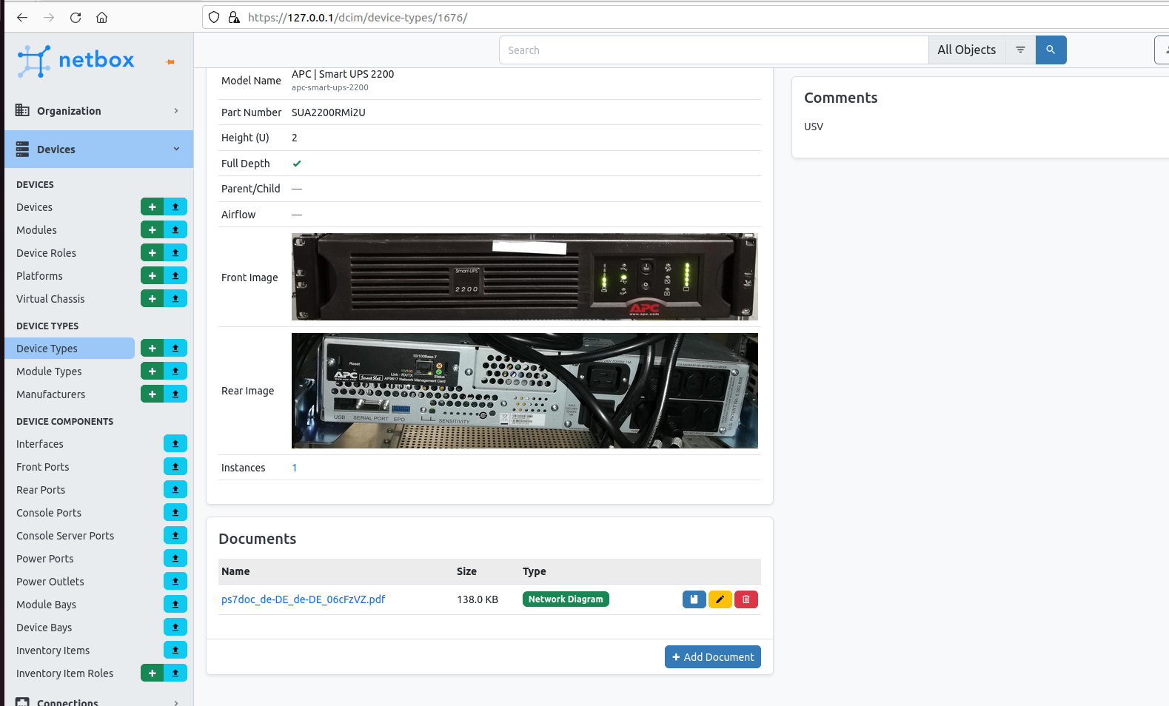Go back with the browser back arrow
The height and width of the screenshot is (706, 1169).
pos(22,17)
